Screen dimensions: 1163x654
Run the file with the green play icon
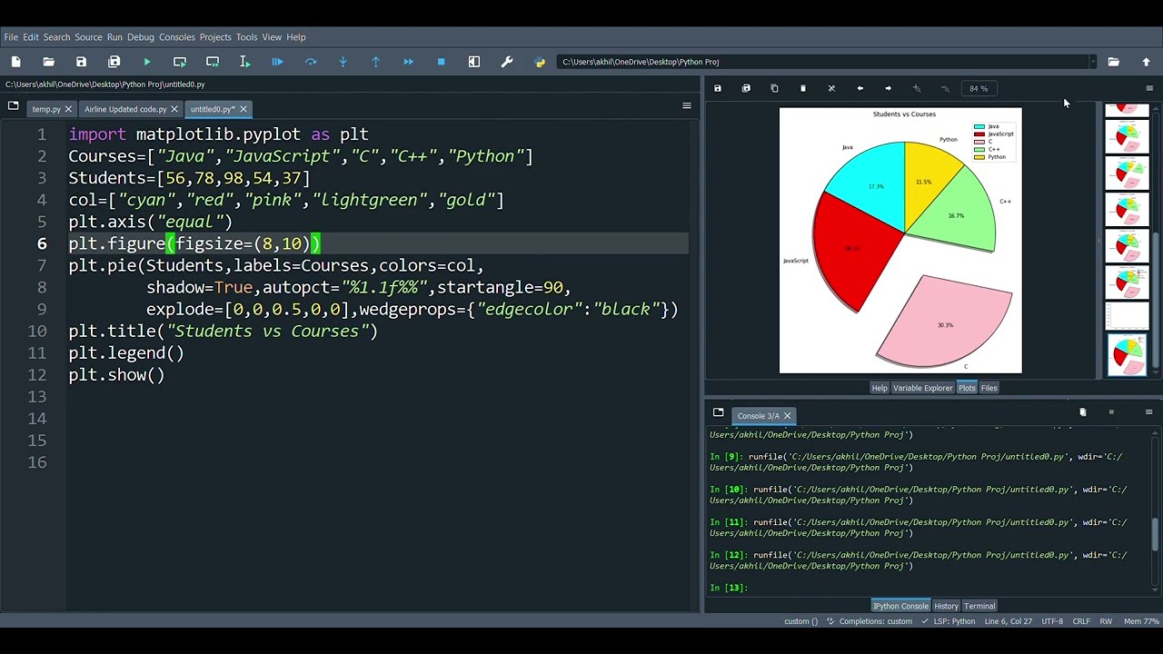coord(146,62)
